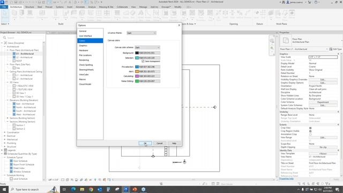This screenshot has height=193, width=343.
Task: Open File Explorer from taskbar
Action: (82, 189)
